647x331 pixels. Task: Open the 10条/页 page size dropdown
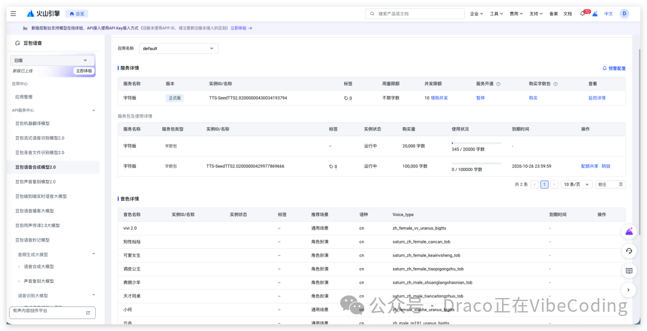pos(577,185)
